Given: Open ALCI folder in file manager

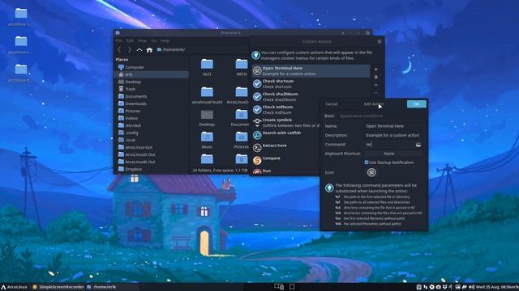Looking at the screenshot, I should point(207,67).
